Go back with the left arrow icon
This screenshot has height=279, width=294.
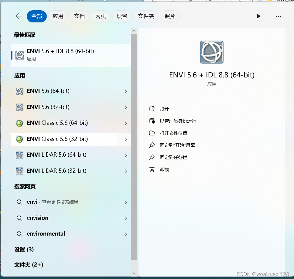click(19, 16)
